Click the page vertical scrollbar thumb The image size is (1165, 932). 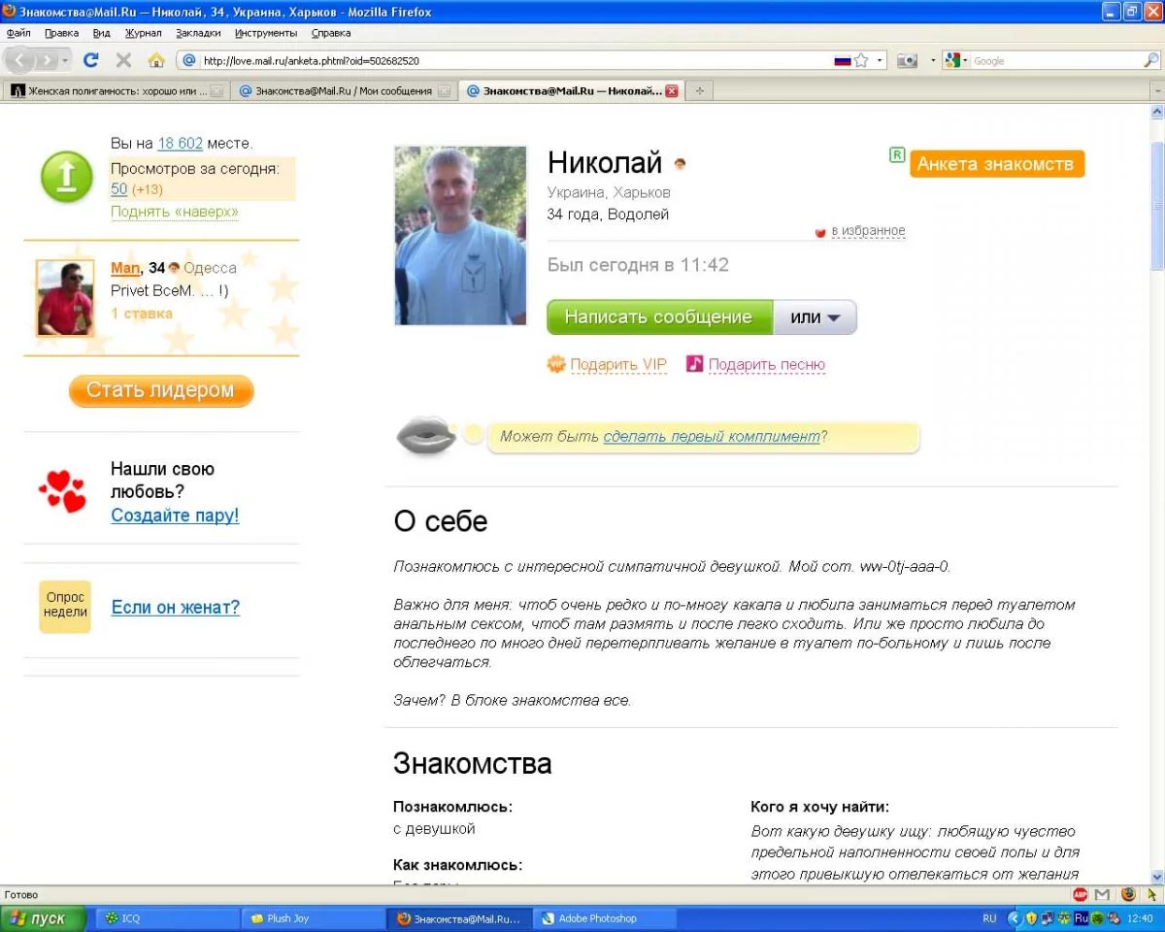pos(1156,205)
